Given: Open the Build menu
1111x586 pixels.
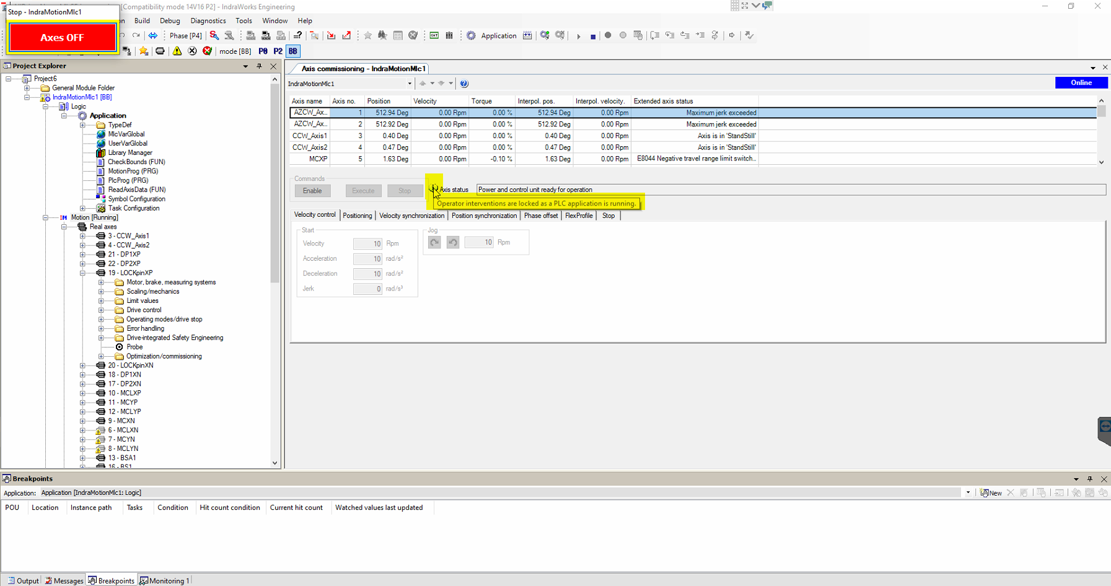Looking at the screenshot, I should tap(142, 20).
